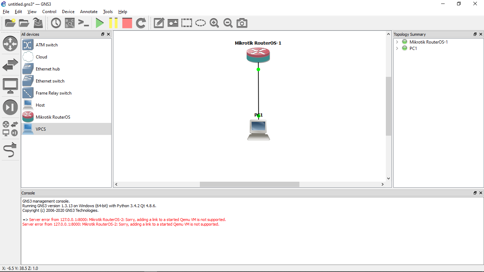Image resolution: width=484 pixels, height=272 pixels.
Task: Click the canvas vertical scrollbar thumb
Action: click(388, 106)
